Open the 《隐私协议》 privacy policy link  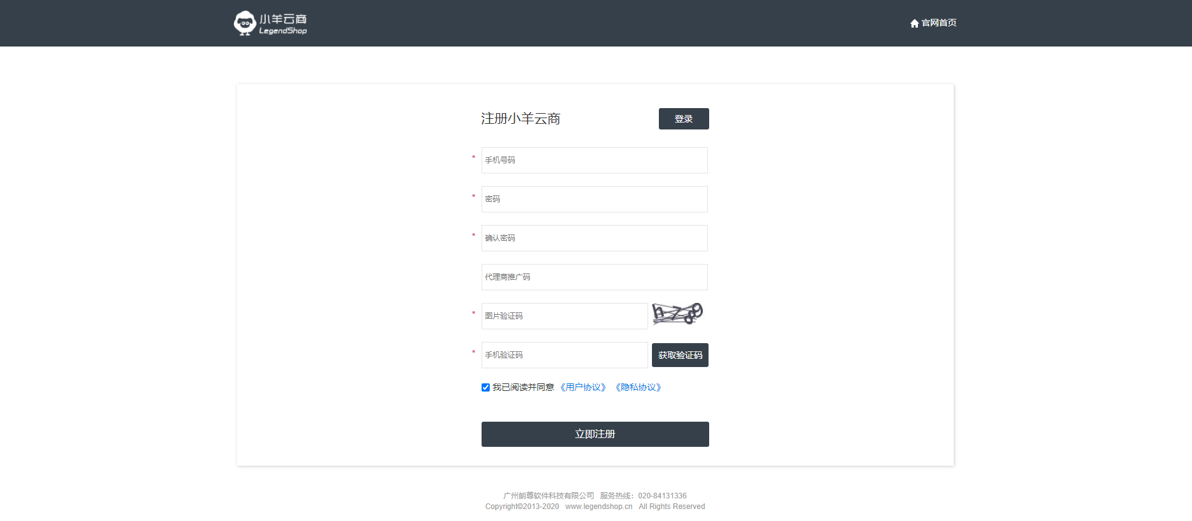click(638, 387)
